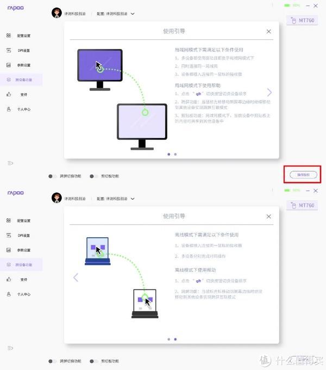Image resolution: width=326 pixels, height=370 pixels.
Task: Open 参数设置 icon in lower window sidebar
Action: [x=9, y=250]
